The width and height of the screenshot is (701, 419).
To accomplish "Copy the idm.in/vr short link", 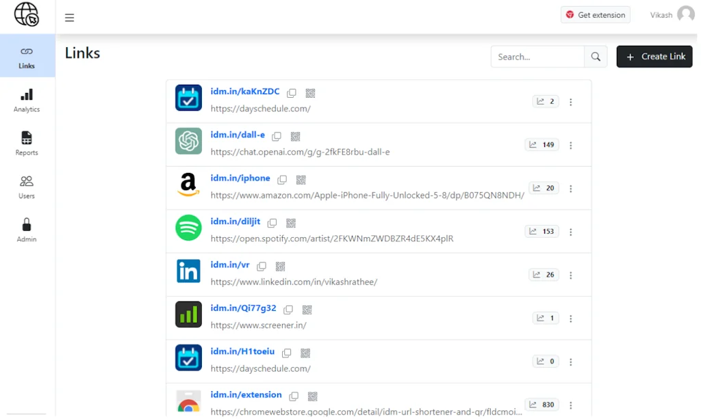I will point(261,266).
